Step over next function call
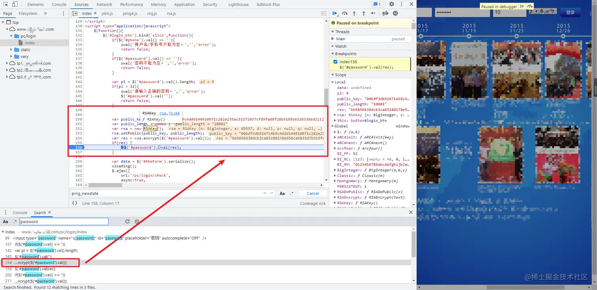The image size is (597, 290). coord(345,13)
